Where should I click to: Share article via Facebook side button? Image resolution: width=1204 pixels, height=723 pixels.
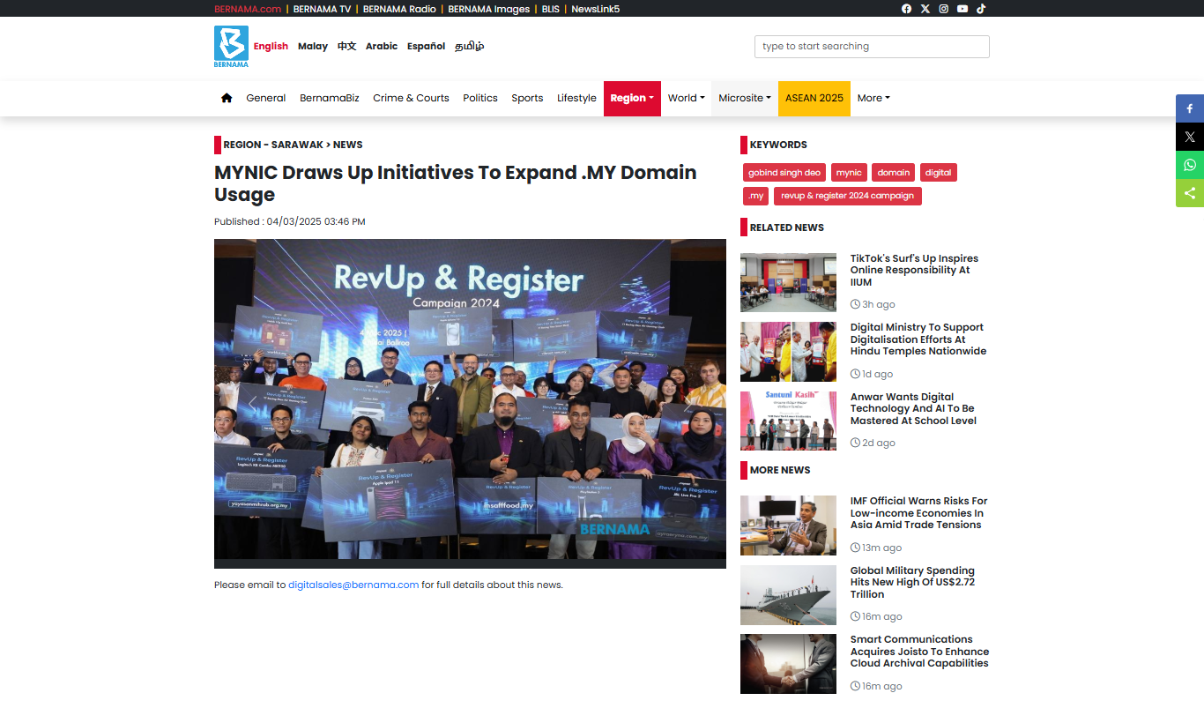pos(1189,108)
